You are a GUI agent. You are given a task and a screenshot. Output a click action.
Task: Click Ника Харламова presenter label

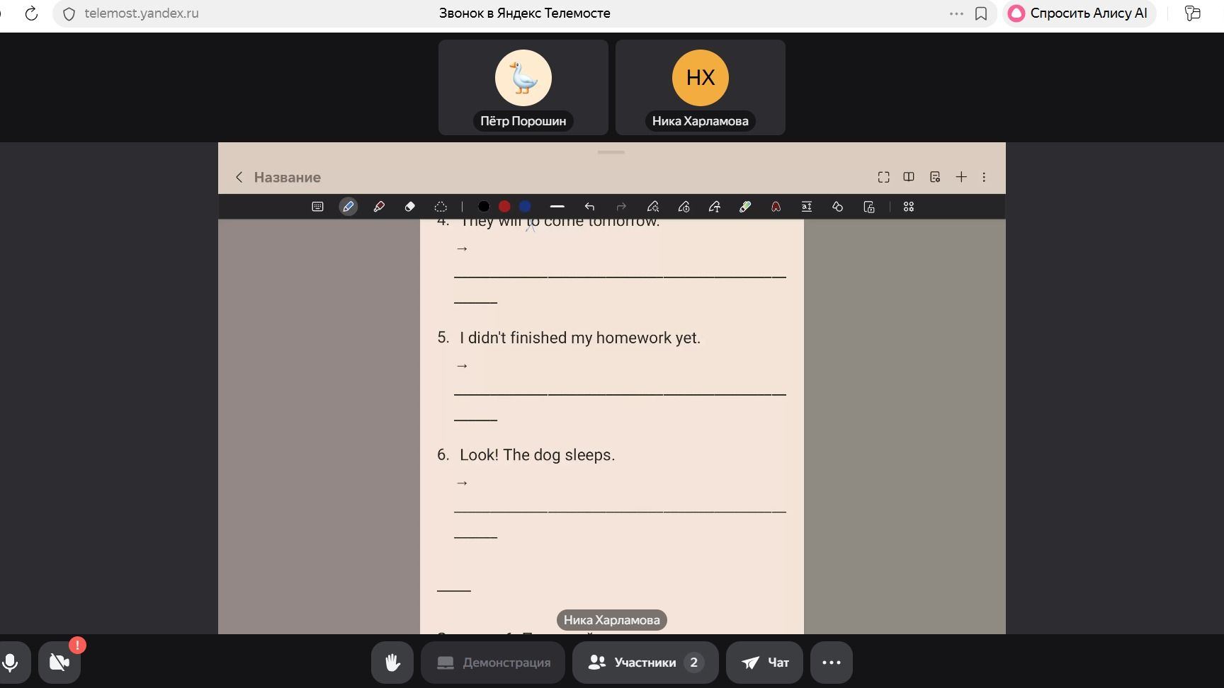click(612, 620)
